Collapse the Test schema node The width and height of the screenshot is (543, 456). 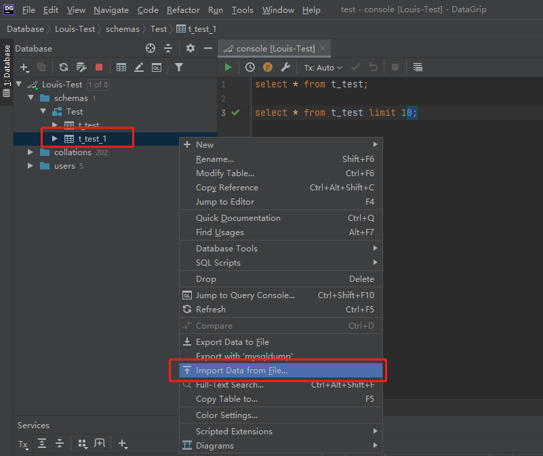(x=43, y=112)
